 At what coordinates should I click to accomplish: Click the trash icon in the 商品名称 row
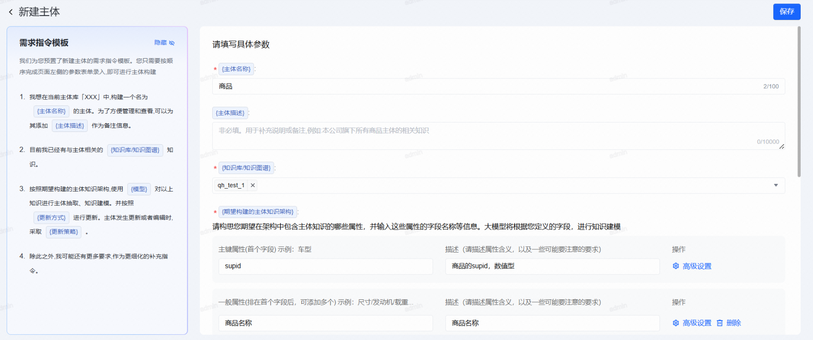click(x=720, y=323)
